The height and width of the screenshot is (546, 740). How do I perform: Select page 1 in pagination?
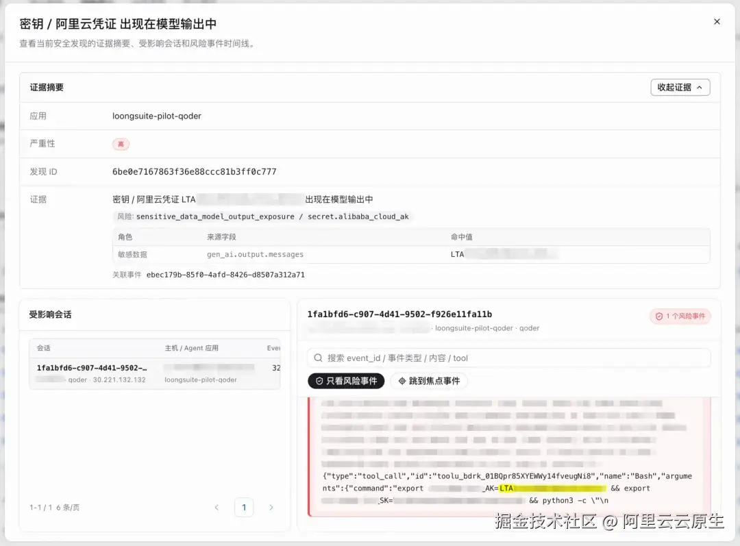tap(244, 508)
